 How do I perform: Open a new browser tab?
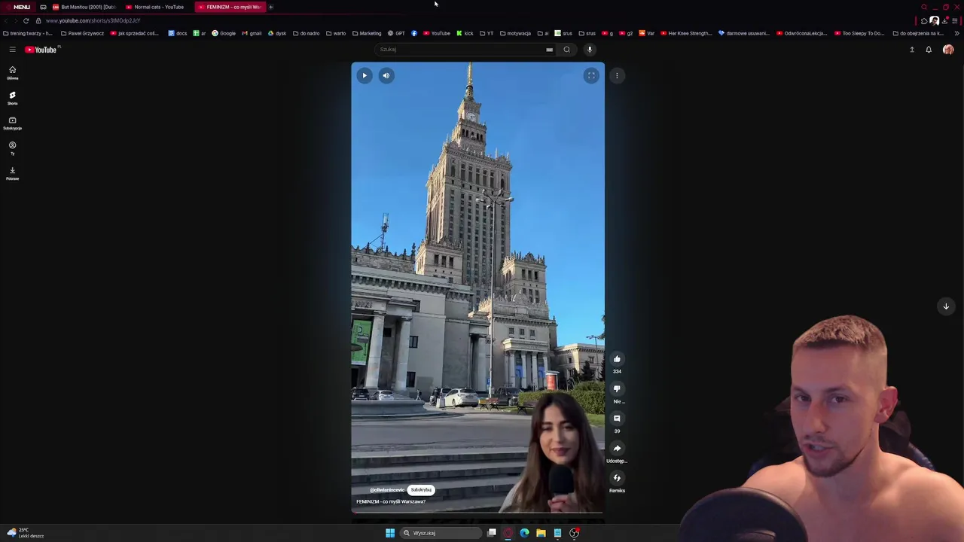pyautogui.click(x=271, y=7)
